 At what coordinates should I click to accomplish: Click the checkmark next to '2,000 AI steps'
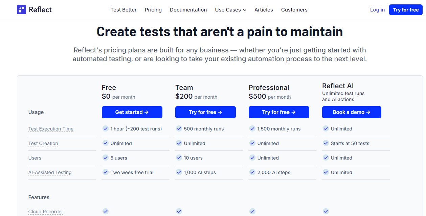coord(252,172)
